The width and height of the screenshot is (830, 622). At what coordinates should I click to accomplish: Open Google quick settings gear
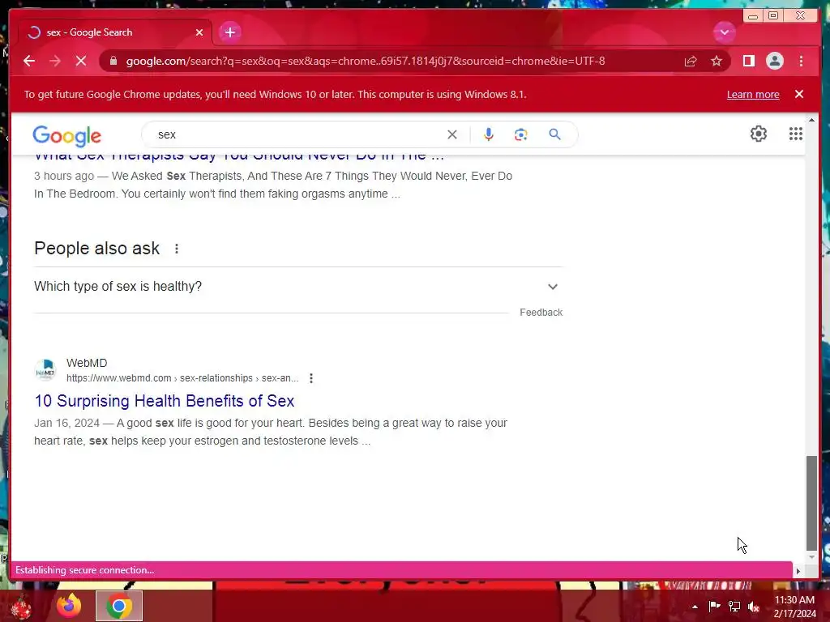(x=759, y=134)
